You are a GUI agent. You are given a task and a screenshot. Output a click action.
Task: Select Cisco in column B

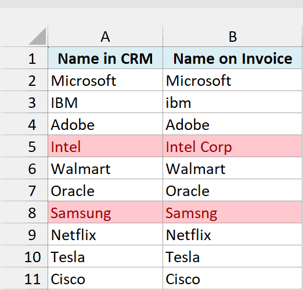point(232,278)
